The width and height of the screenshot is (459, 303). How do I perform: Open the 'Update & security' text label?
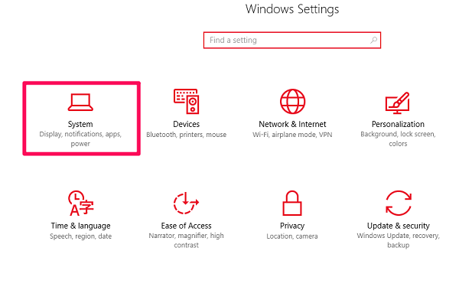coord(399,226)
